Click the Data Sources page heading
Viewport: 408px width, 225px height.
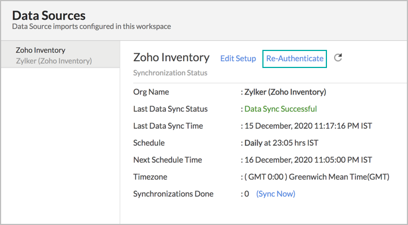pyautogui.click(x=49, y=16)
